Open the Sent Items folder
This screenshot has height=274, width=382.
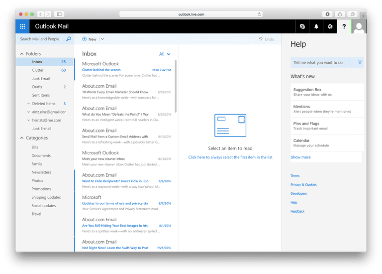coord(45,95)
